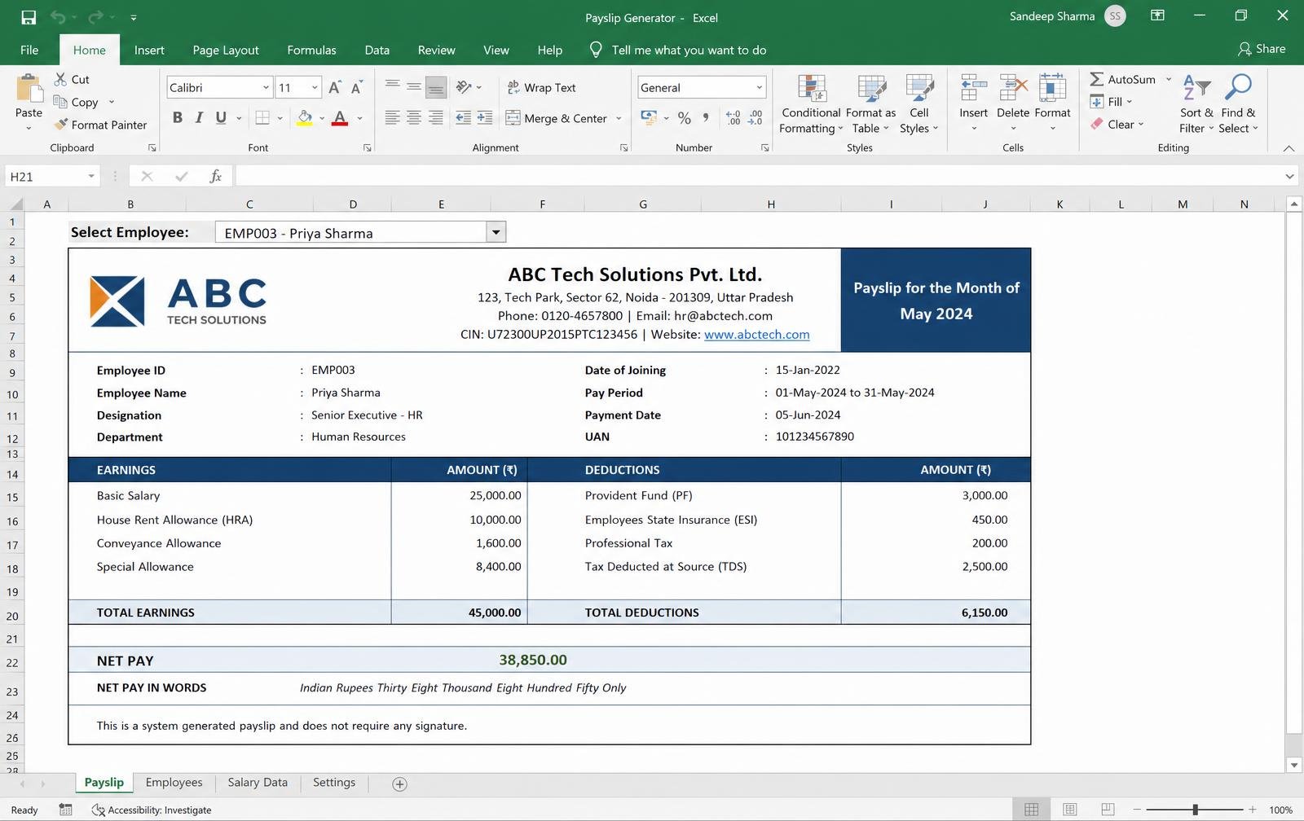Expand Merge & Center options arrow
Screen dimensions: 1304x821
click(619, 118)
